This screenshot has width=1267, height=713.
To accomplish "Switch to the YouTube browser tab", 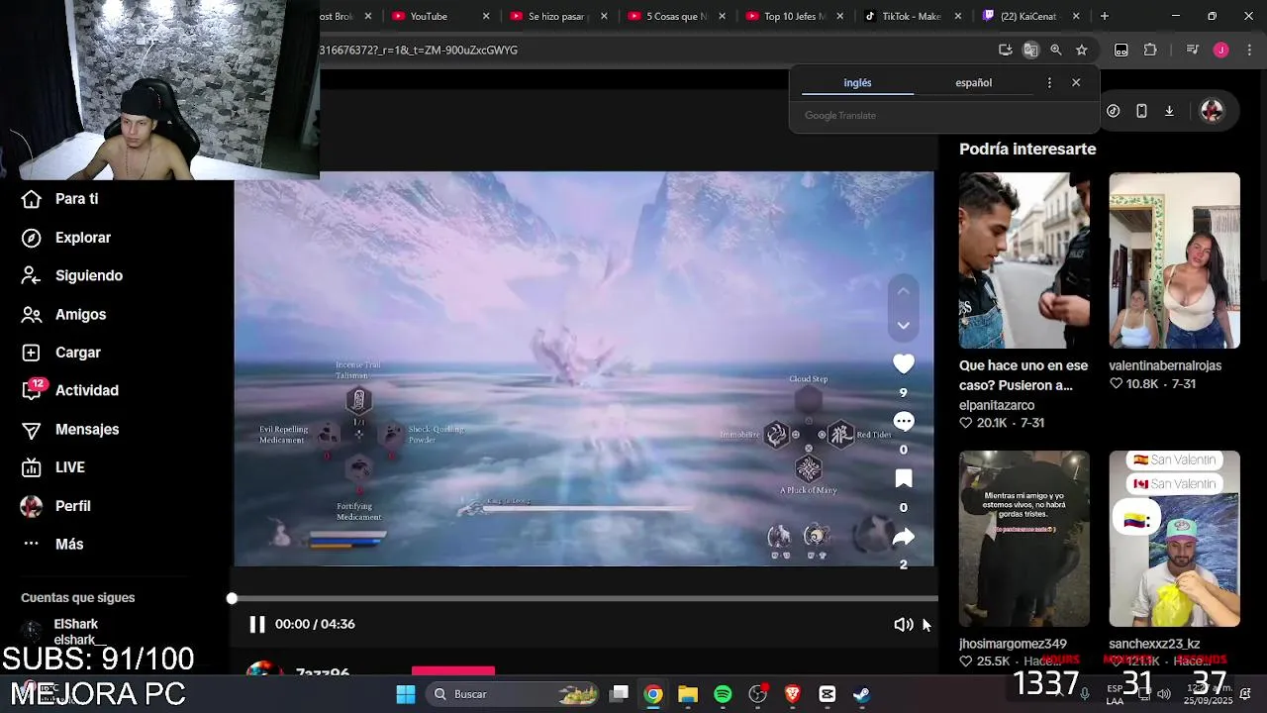I will coord(429,16).
